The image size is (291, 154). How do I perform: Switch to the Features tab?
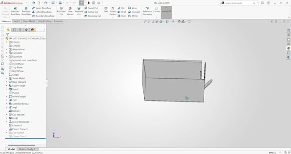(x=6, y=21)
